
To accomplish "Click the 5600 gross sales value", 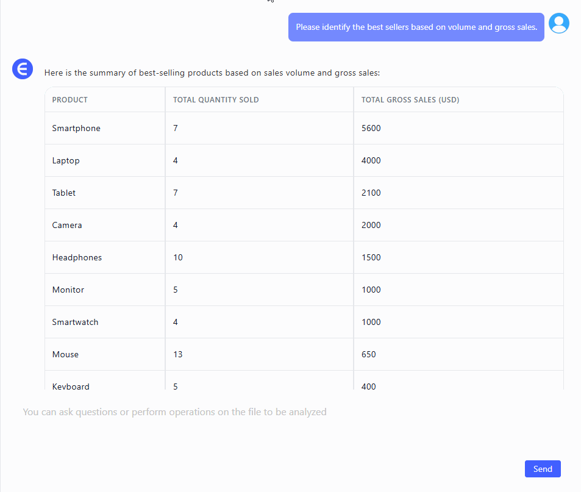I will pyautogui.click(x=371, y=129).
